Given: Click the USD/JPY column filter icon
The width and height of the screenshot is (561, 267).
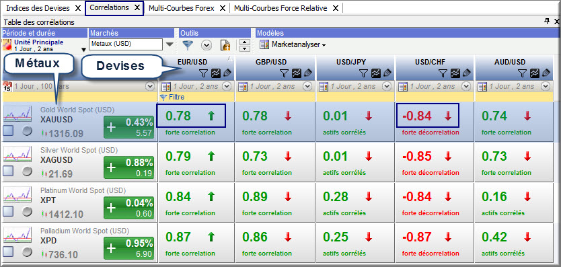Looking at the screenshot, I should pos(363,73).
